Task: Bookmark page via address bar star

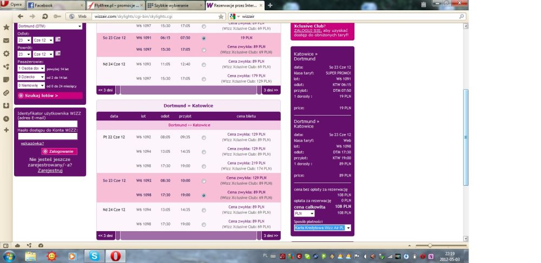Action: 221,17
